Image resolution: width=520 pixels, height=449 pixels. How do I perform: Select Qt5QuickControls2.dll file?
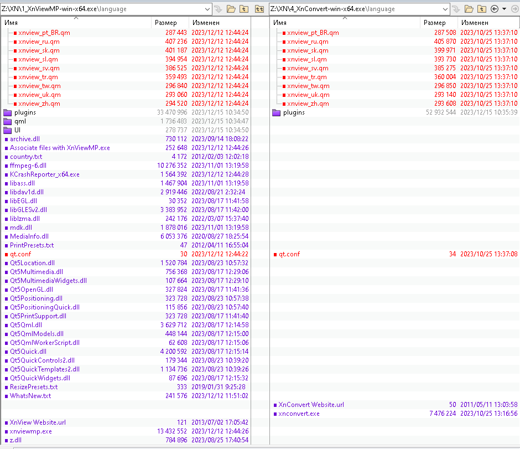42,360
